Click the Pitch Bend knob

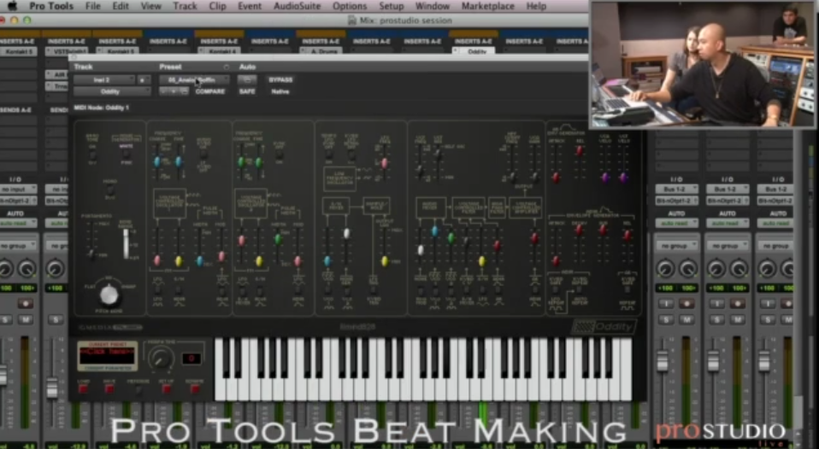click(x=109, y=294)
